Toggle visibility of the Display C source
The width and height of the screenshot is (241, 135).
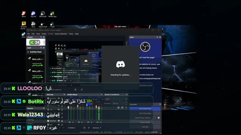59,106
